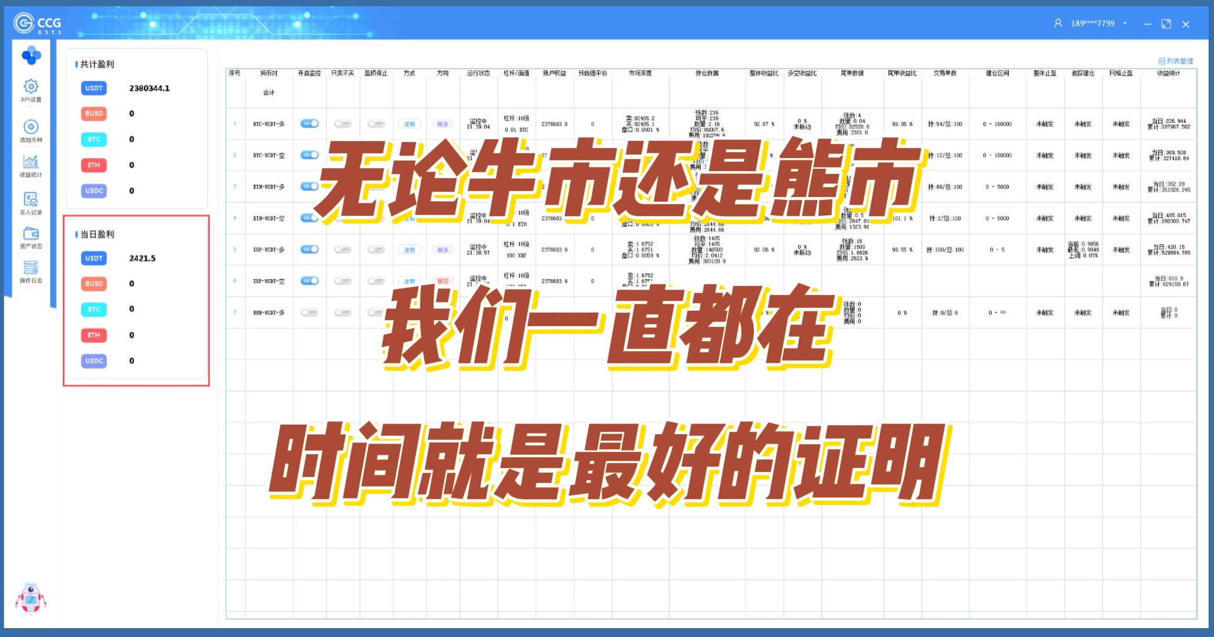This screenshot has height=637, width=1214.
Task: Click 做多 direction button in BTC-USDT-多 row
Action: pyautogui.click(x=443, y=124)
